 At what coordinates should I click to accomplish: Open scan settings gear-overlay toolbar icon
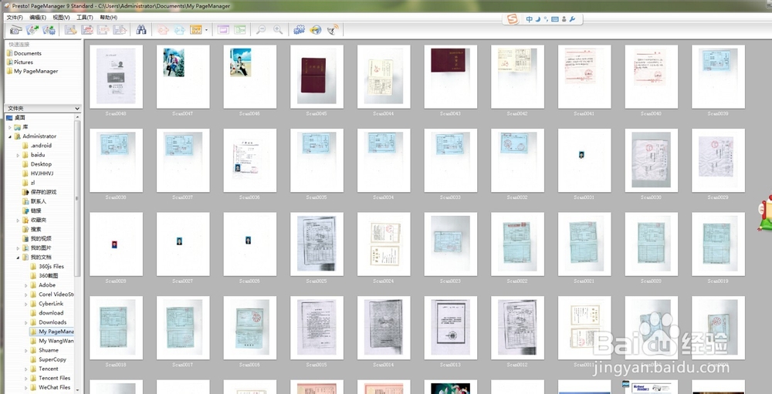click(x=49, y=30)
